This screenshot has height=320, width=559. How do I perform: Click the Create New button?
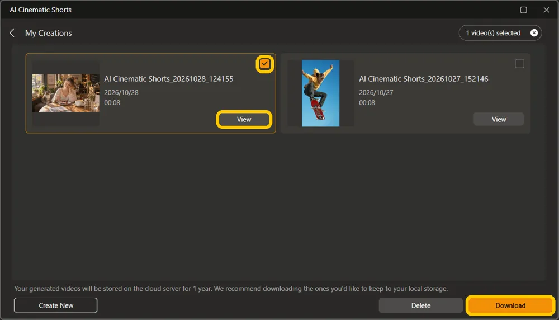point(55,305)
